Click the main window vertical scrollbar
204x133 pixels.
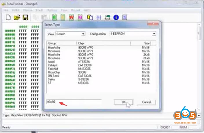click(199, 67)
